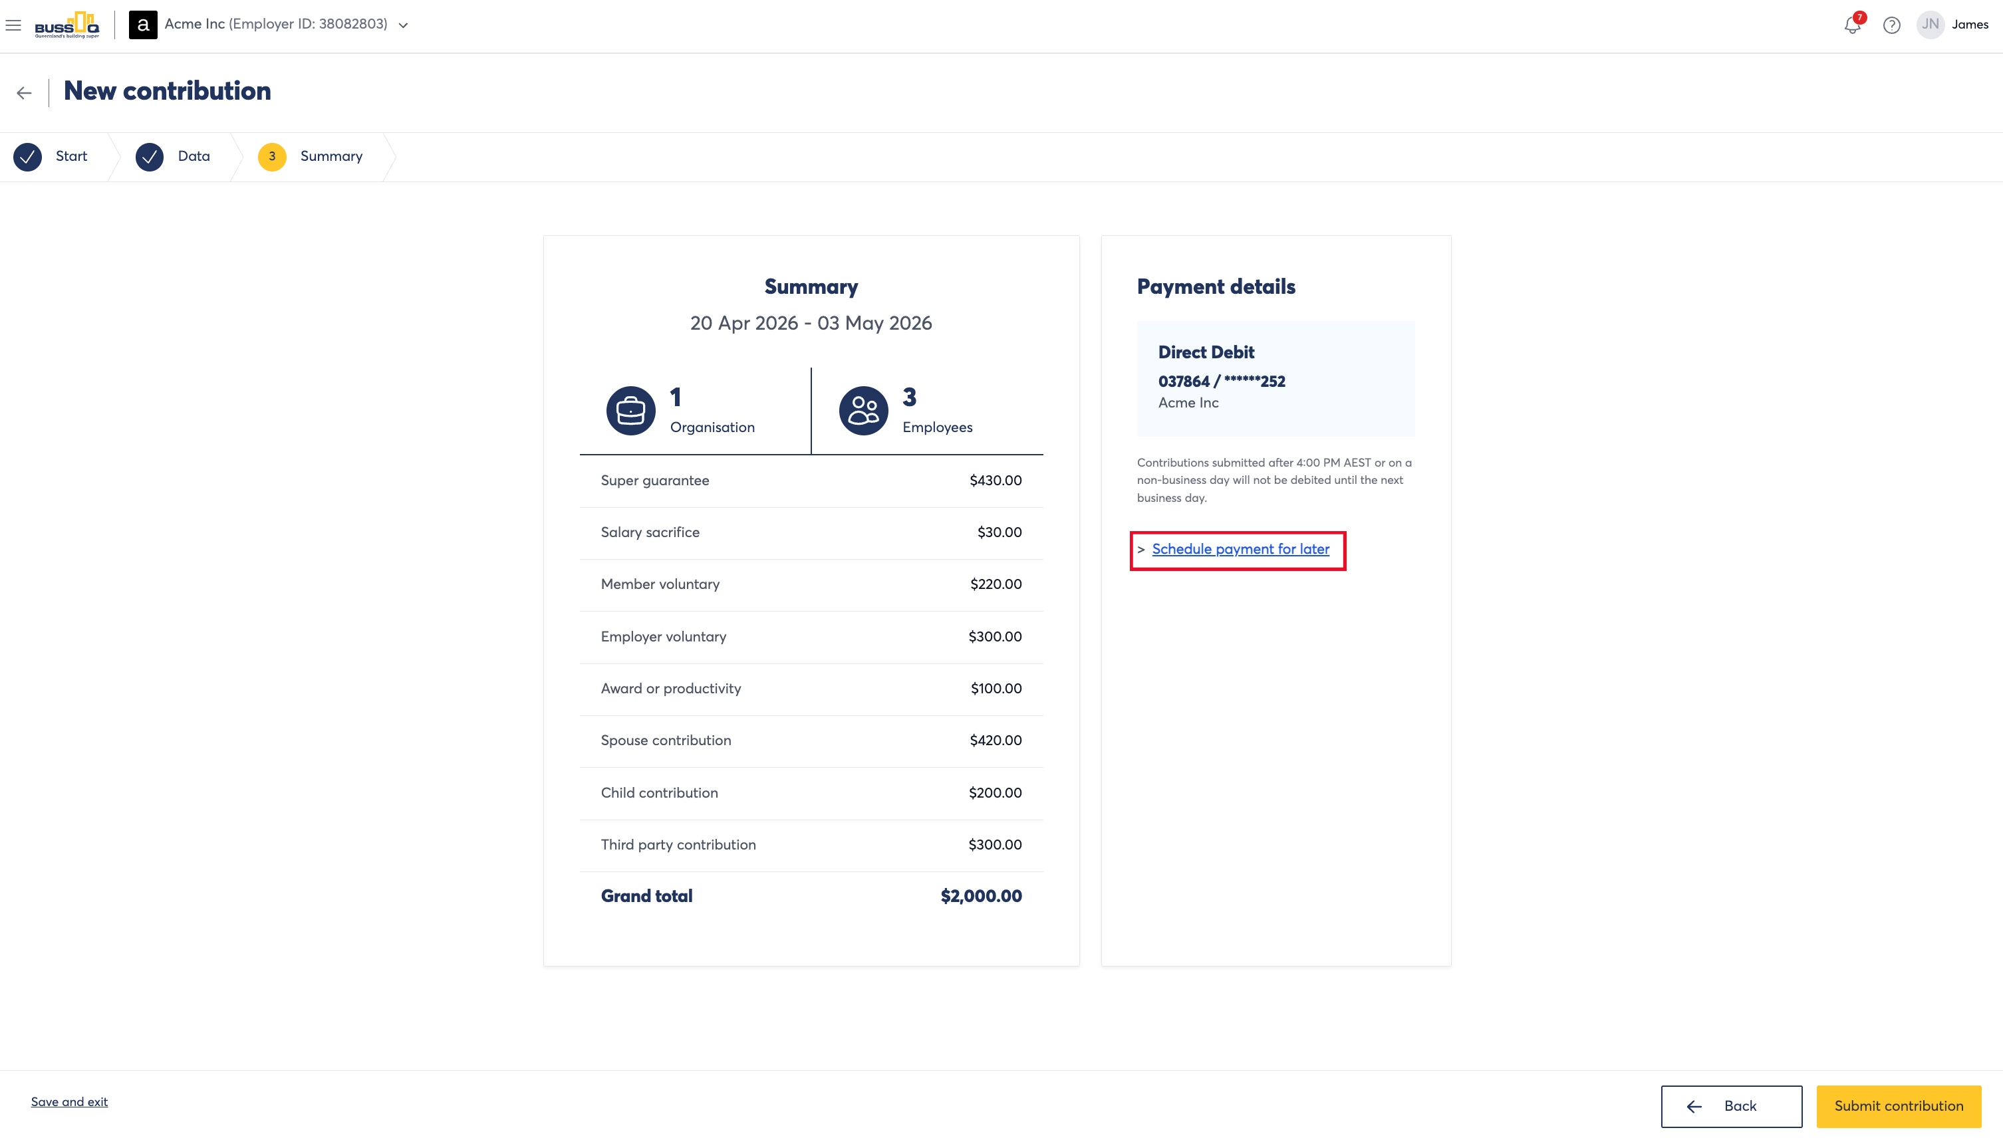Click the Grand total $2,000.00 value
2003x1142 pixels.
[981, 895]
